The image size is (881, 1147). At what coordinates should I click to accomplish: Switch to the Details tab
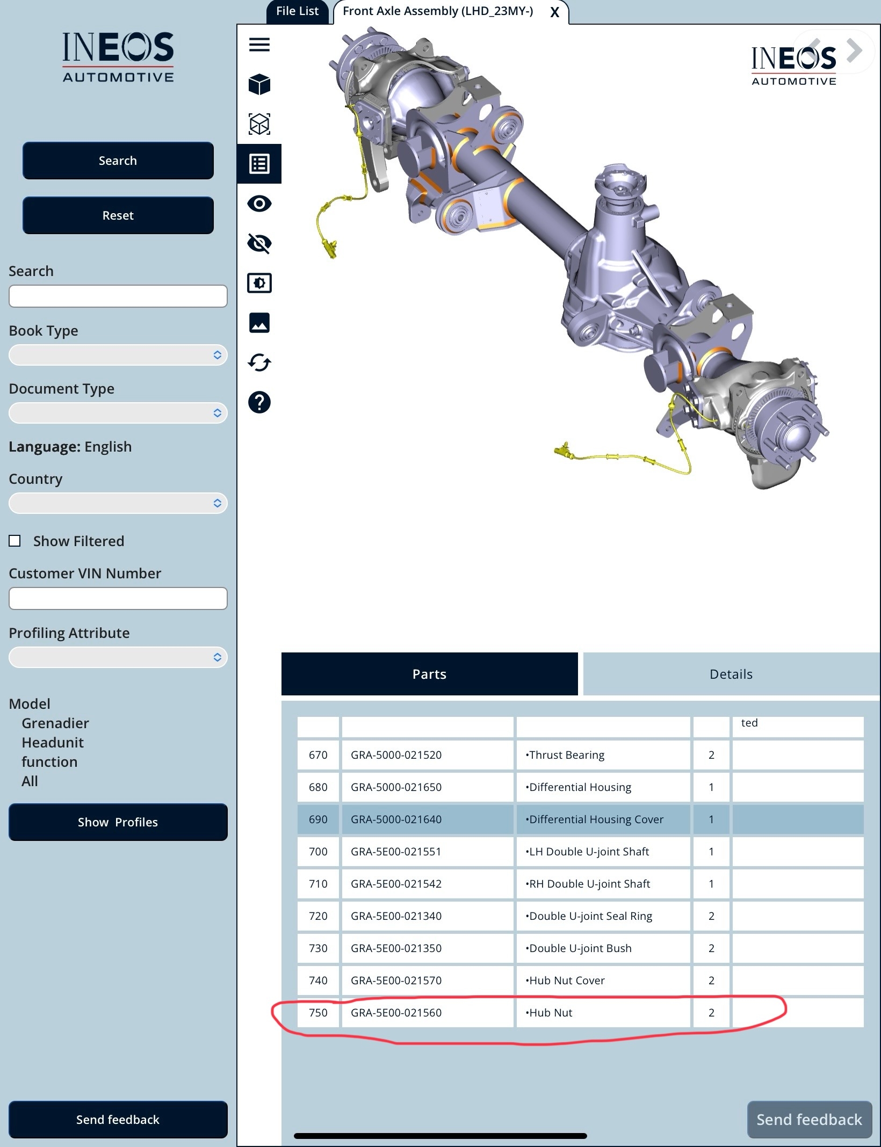click(731, 674)
